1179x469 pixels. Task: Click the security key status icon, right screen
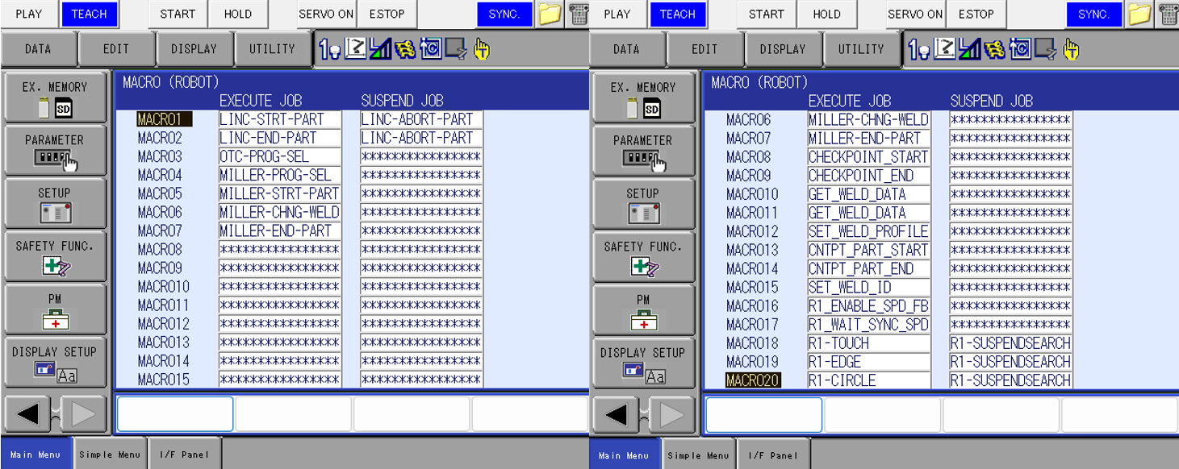[994, 50]
